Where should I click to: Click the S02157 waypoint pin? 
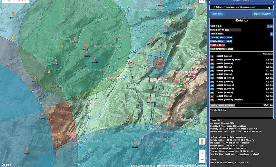pos(149,68)
